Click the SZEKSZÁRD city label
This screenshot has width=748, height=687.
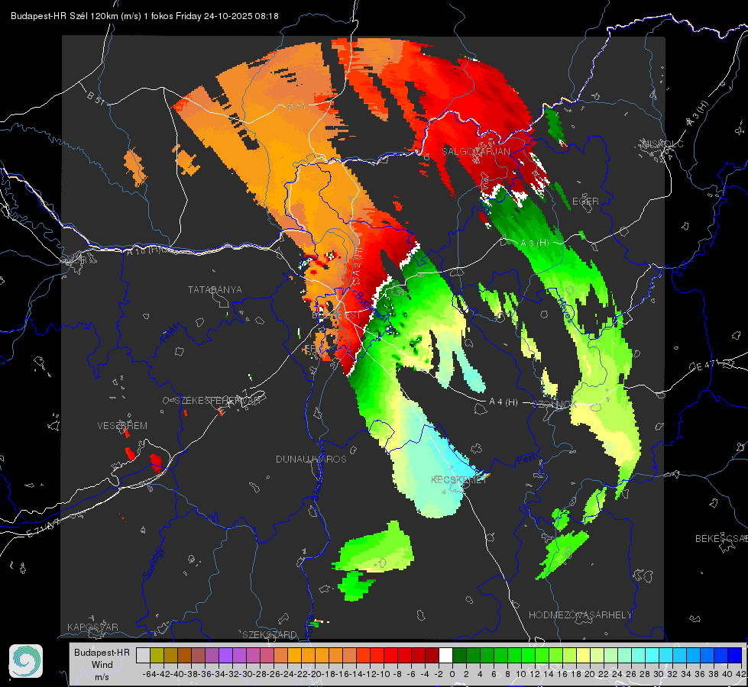point(270,634)
